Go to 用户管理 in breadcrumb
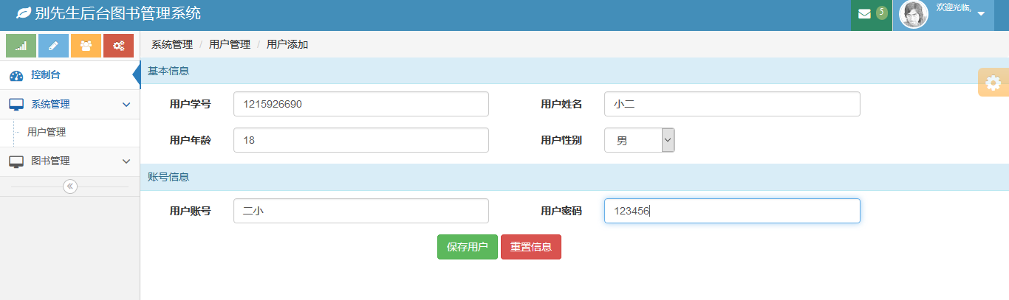The image size is (1009, 300). [x=230, y=44]
